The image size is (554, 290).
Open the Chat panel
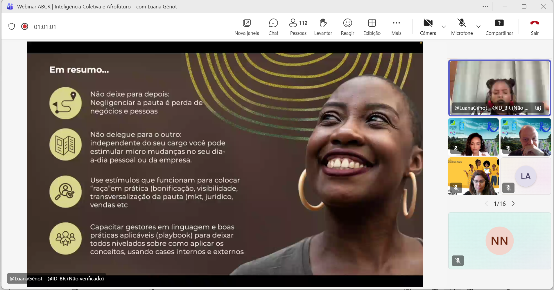tap(273, 27)
